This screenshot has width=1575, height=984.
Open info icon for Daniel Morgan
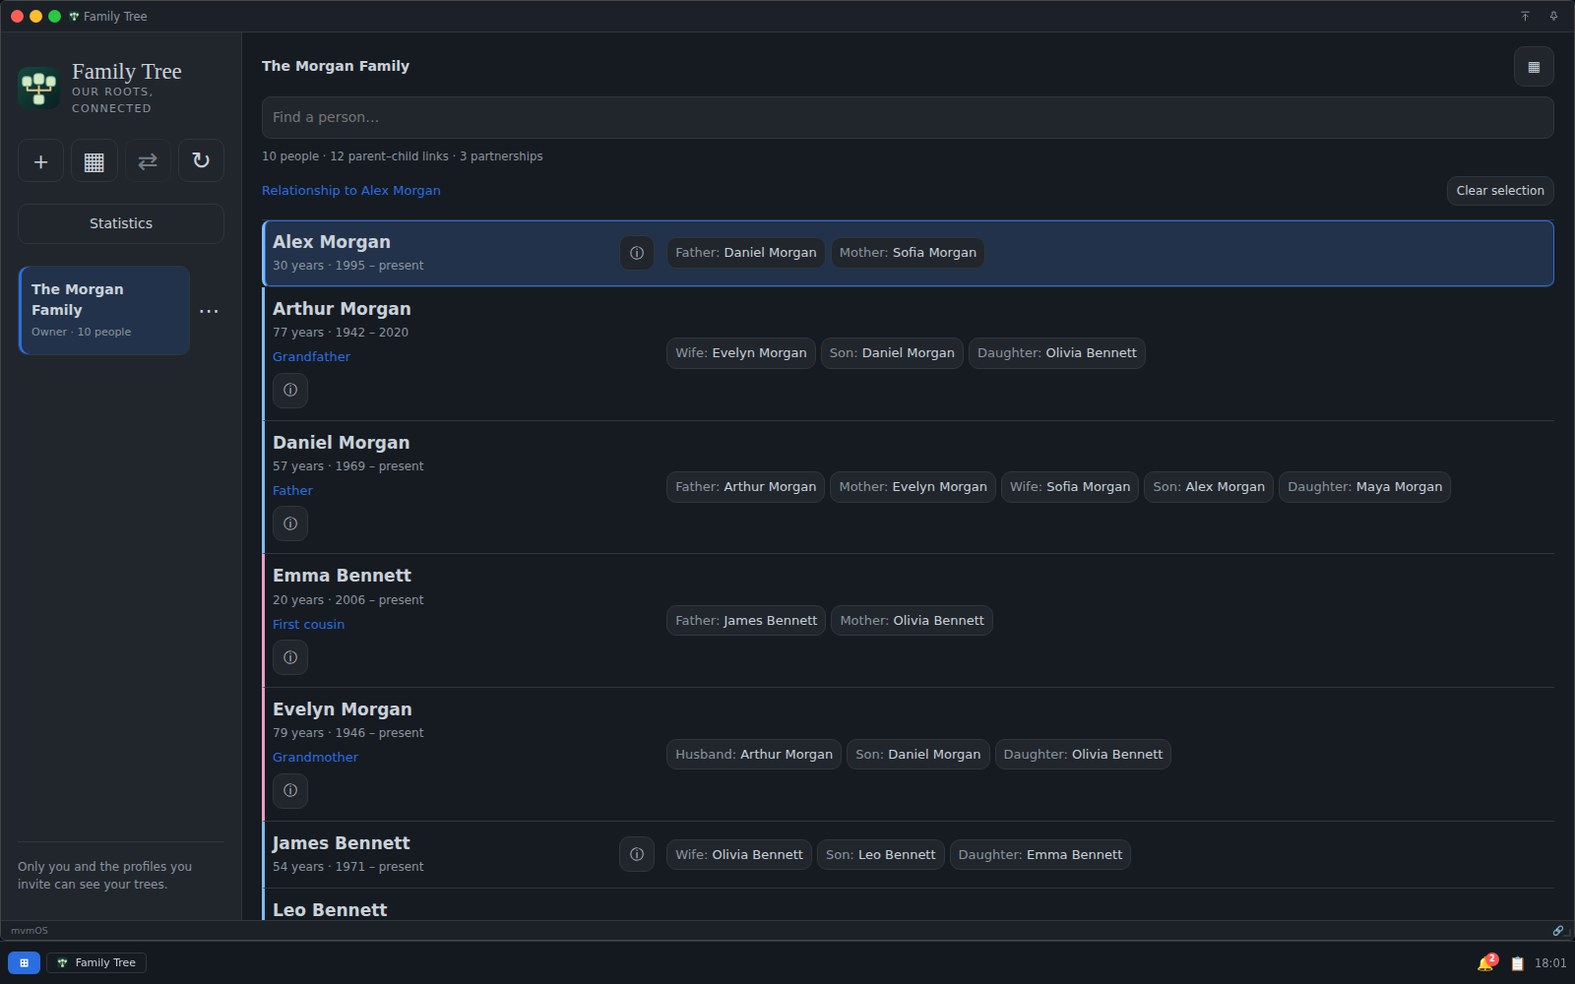click(x=290, y=523)
